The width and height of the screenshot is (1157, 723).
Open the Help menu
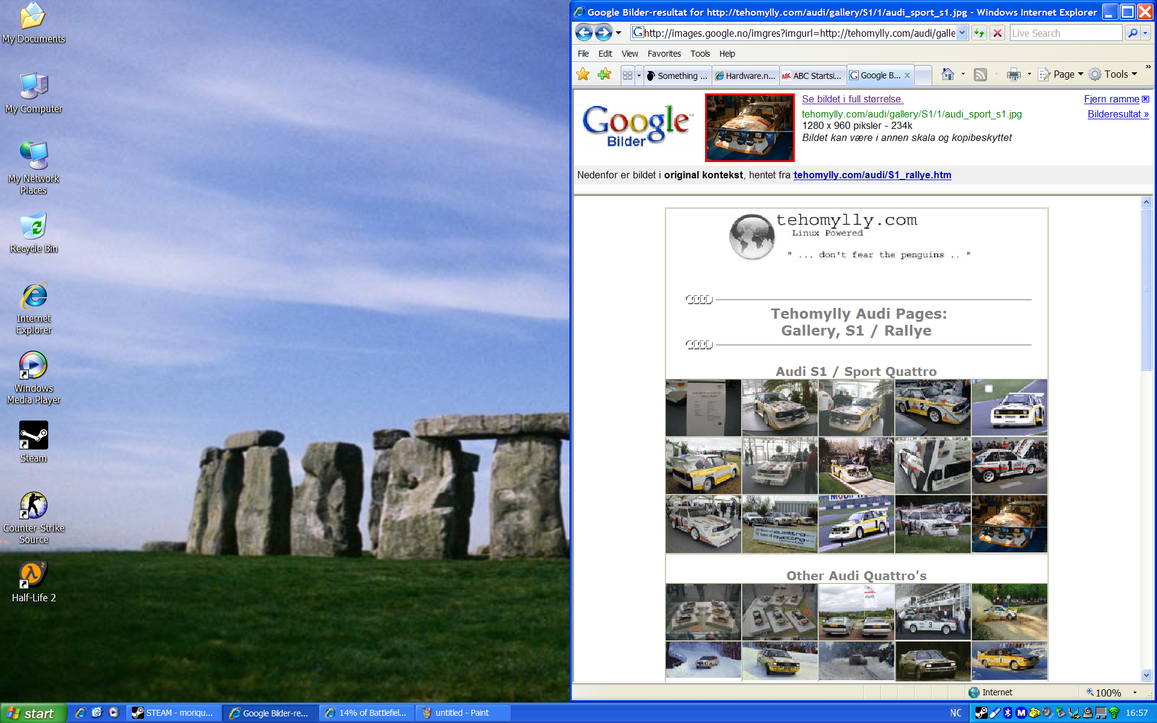point(727,54)
